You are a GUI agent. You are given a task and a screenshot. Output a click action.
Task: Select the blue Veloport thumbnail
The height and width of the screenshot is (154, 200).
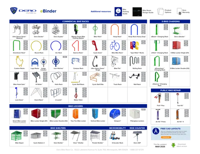click(115, 114)
